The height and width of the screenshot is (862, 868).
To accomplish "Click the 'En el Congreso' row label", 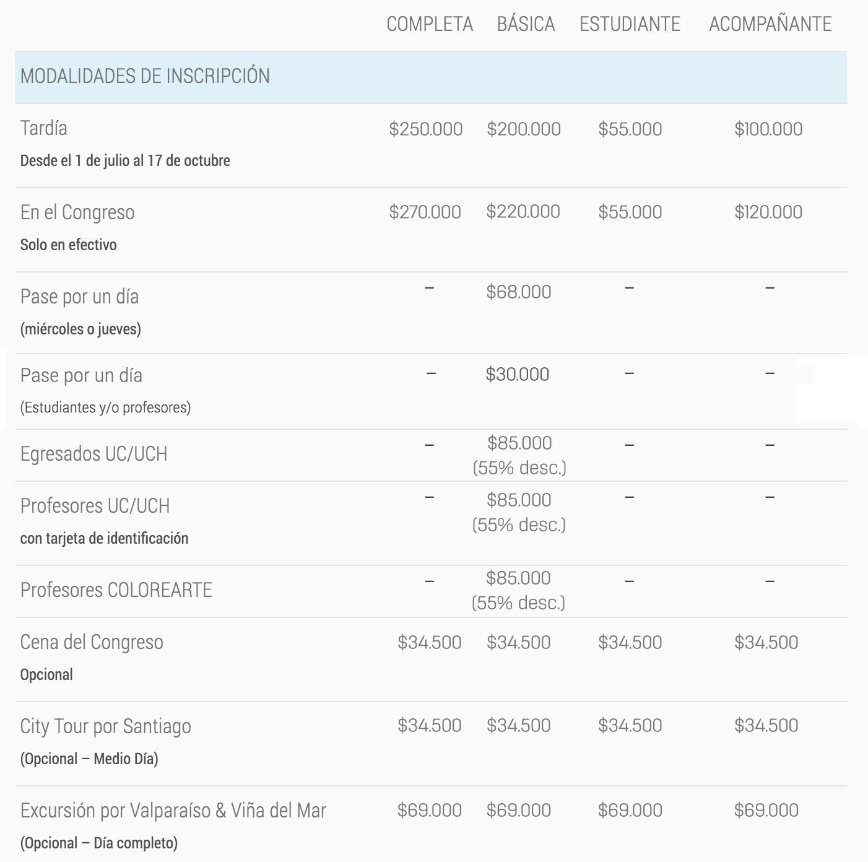I will (x=77, y=212).
